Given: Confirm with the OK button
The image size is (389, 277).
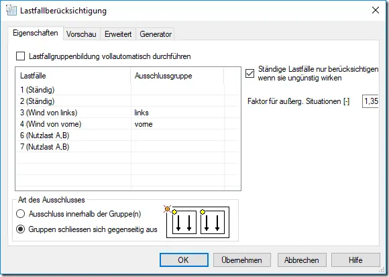Looking at the screenshot, I should point(184,260).
